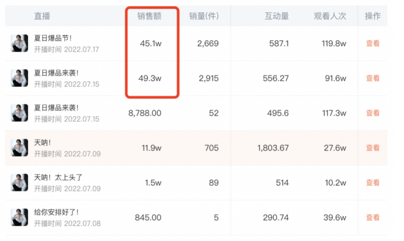Click the 天呐!太上头了 title text
The height and width of the screenshot is (241, 404).
tap(58, 178)
